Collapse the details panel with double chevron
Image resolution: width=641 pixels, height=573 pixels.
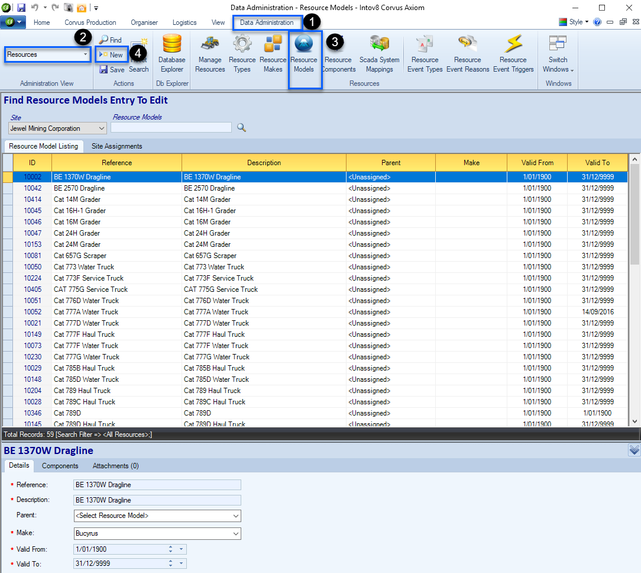point(634,450)
